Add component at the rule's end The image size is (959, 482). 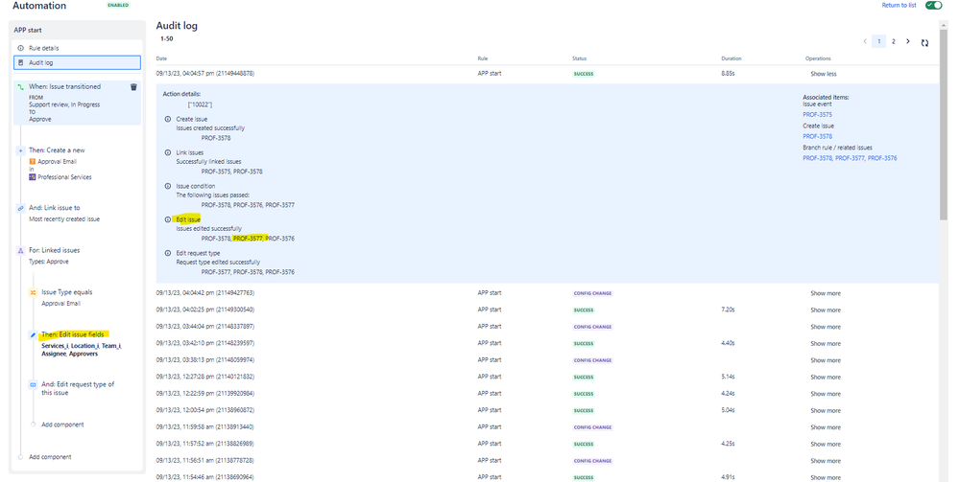(x=50, y=457)
